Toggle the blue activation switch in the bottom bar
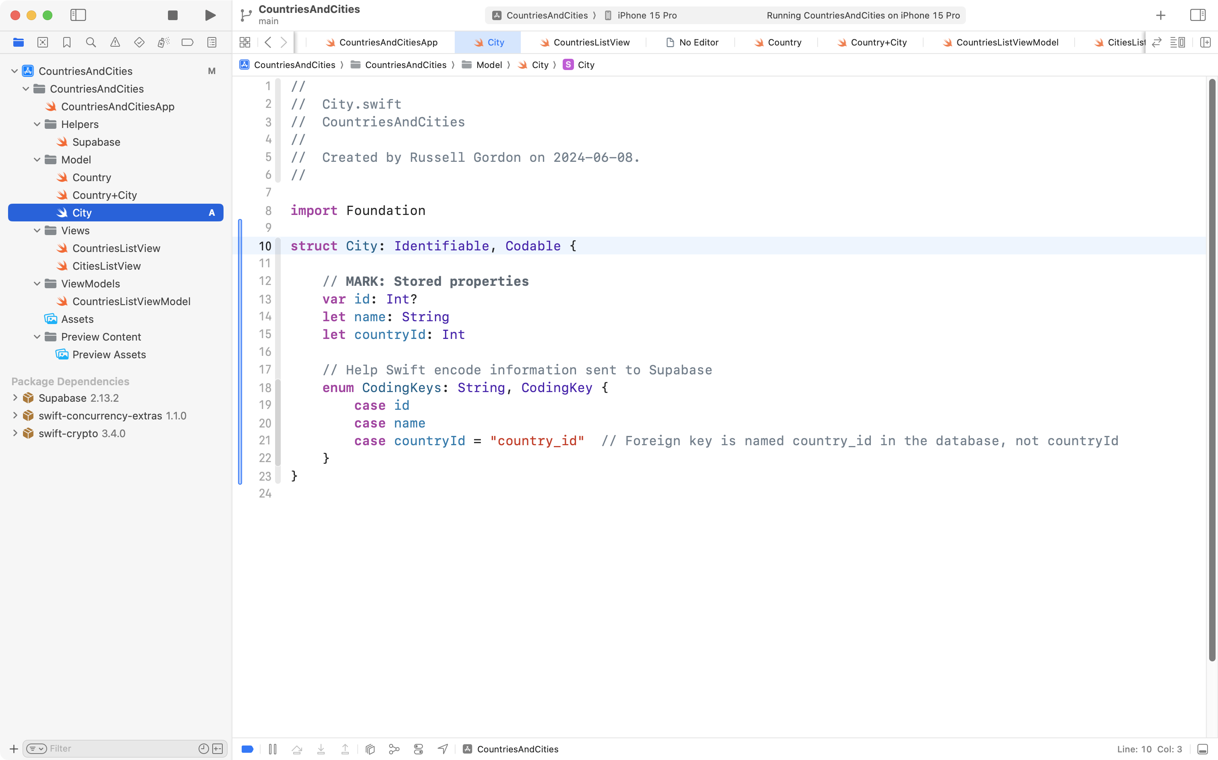The width and height of the screenshot is (1218, 760). point(247,748)
